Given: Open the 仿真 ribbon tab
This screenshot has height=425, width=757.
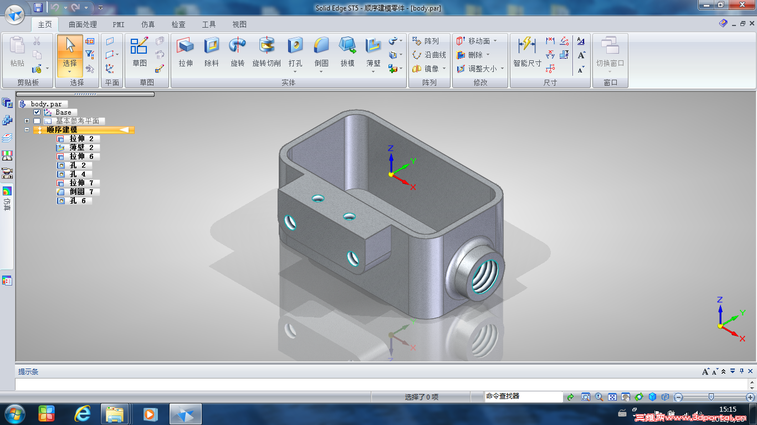Looking at the screenshot, I should tap(148, 24).
